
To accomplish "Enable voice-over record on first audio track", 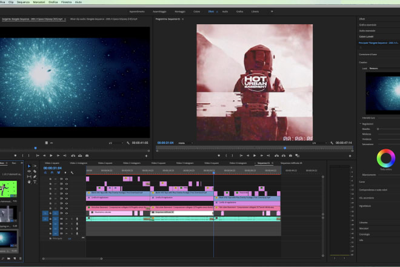I will pyautogui.click(x=77, y=219).
